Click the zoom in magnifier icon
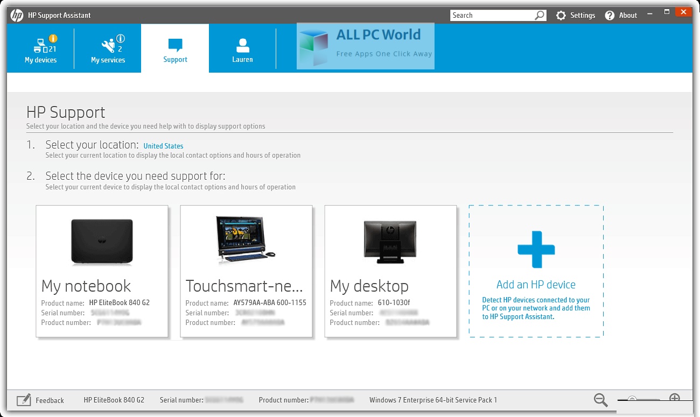This screenshot has height=417, width=700. (x=675, y=399)
